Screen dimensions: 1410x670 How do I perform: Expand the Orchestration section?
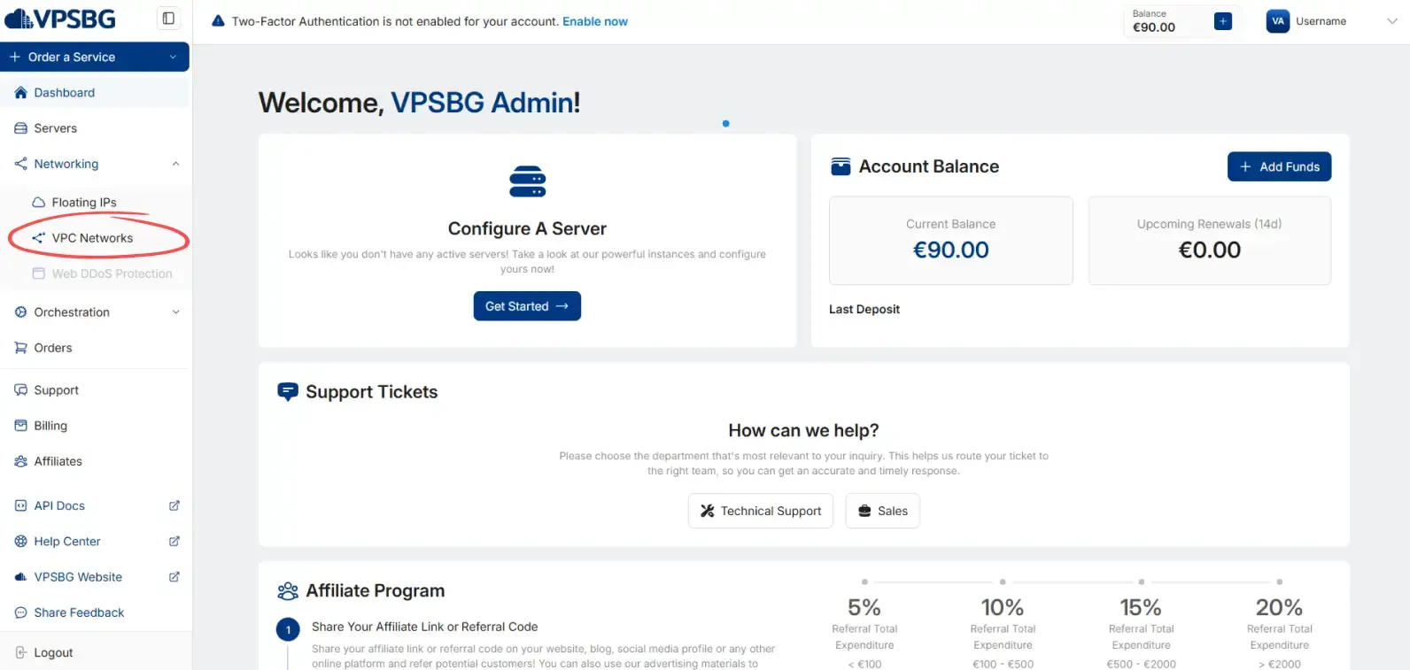[x=174, y=312]
